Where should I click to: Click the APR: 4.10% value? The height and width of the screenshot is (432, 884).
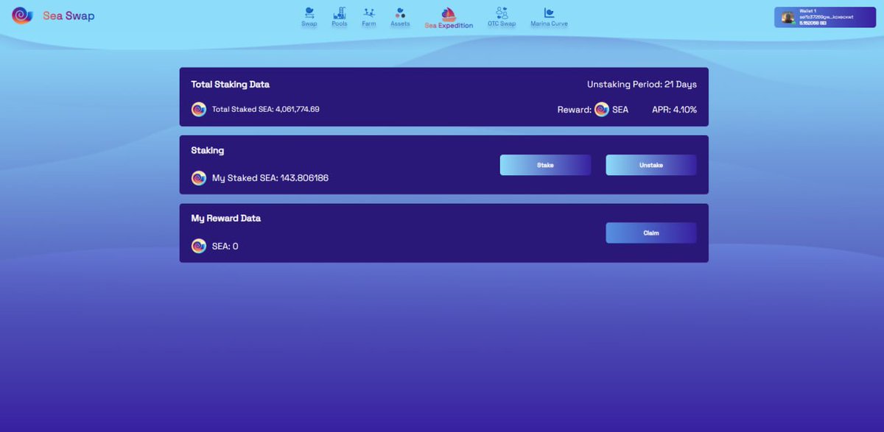tap(674, 110)
